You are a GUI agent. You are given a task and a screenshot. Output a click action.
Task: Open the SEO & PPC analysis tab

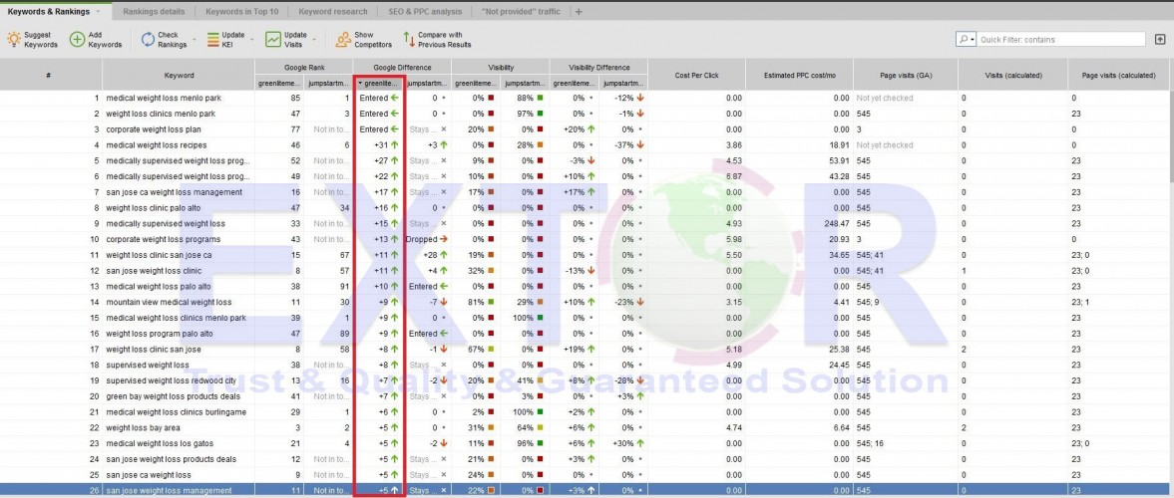425,11
